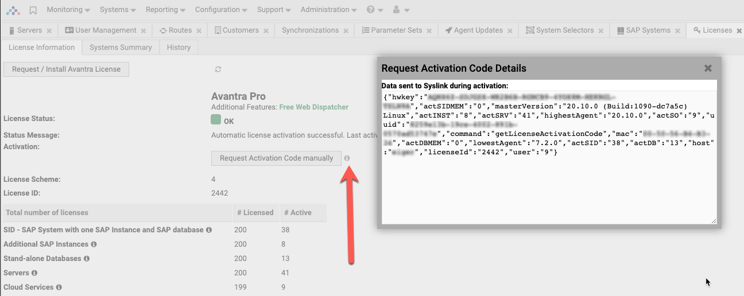Open the help question-mark menu

point(375,10)
